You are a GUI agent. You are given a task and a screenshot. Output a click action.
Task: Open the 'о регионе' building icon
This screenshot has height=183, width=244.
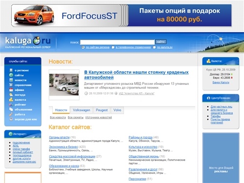pos(11,70)
